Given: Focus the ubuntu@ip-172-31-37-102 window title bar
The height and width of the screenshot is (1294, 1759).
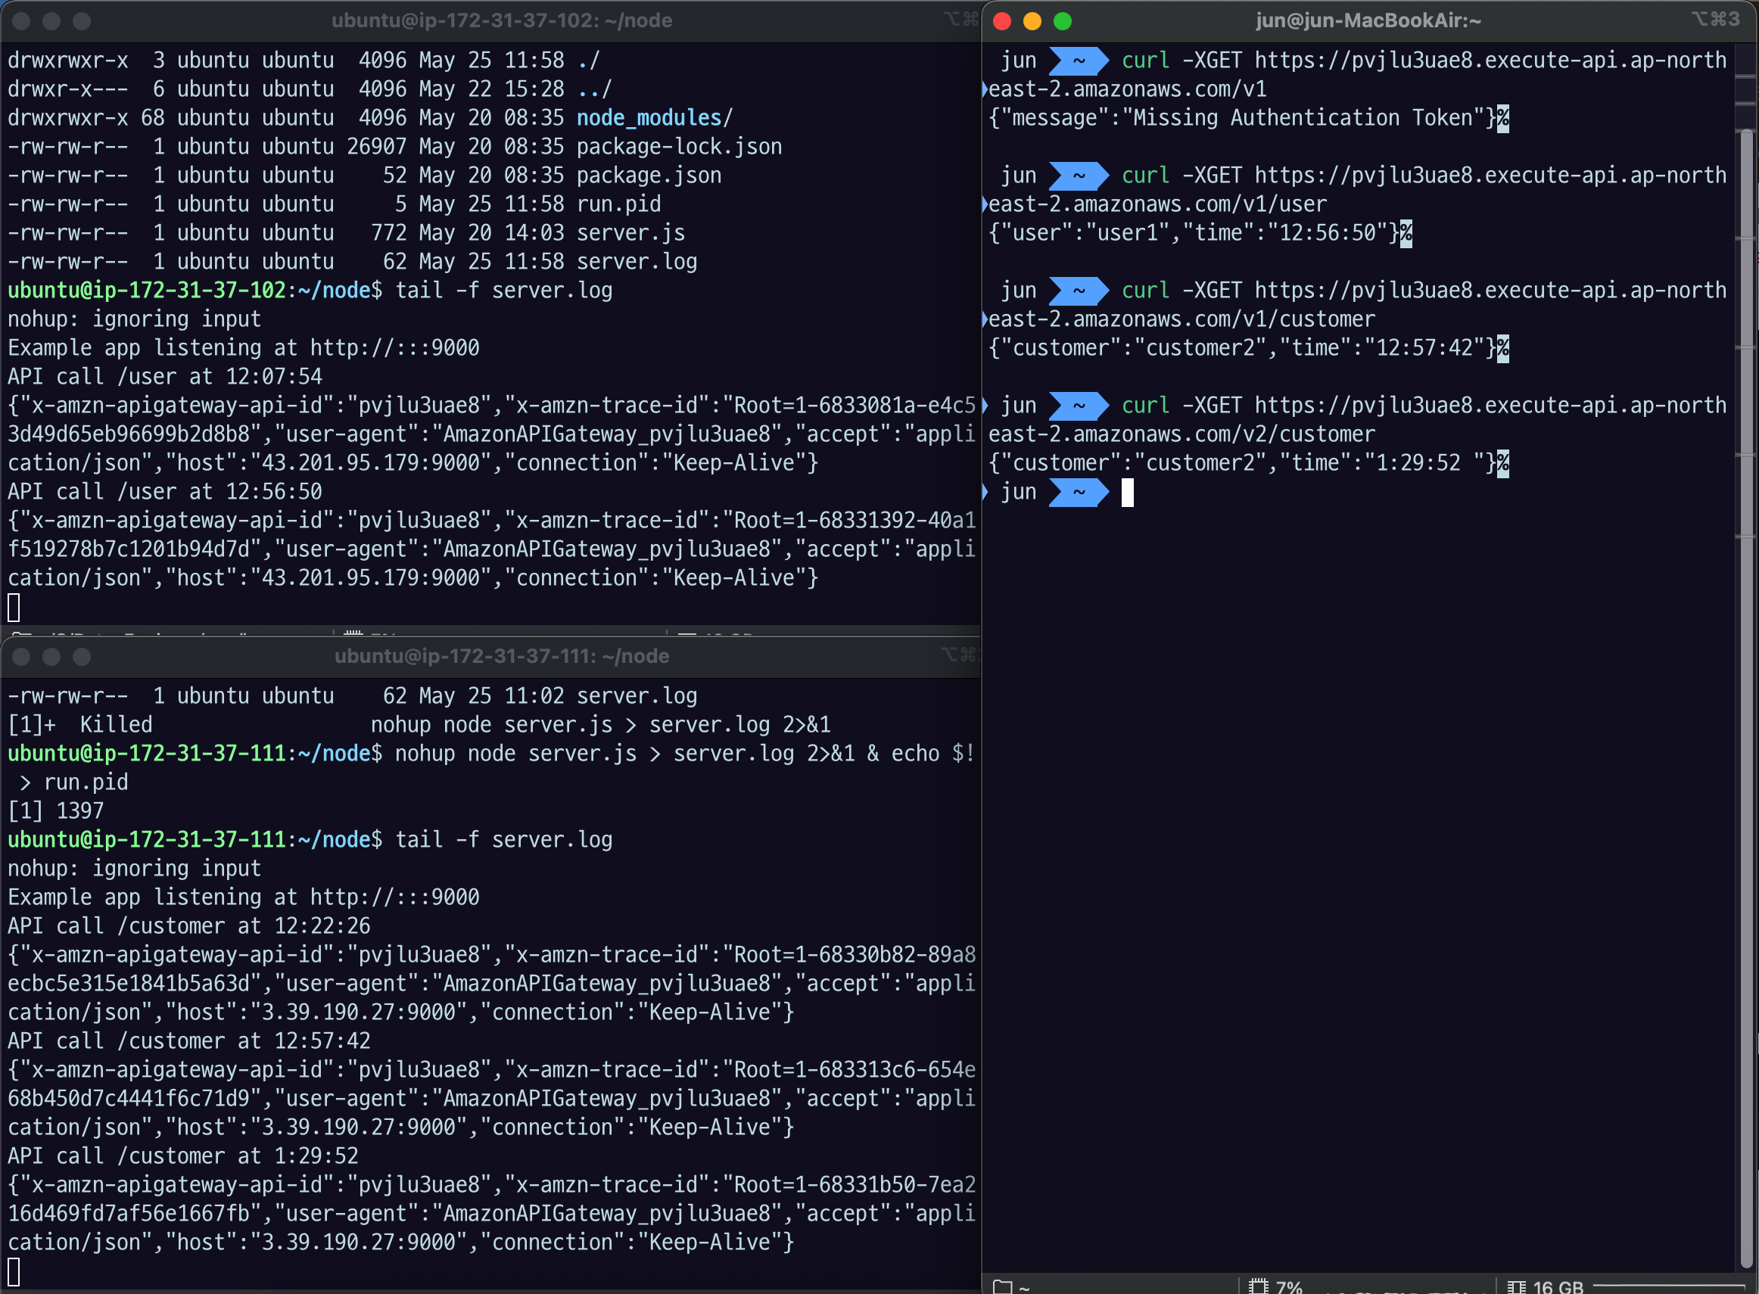Looking at the screenshot, I should tap(502, 20).
